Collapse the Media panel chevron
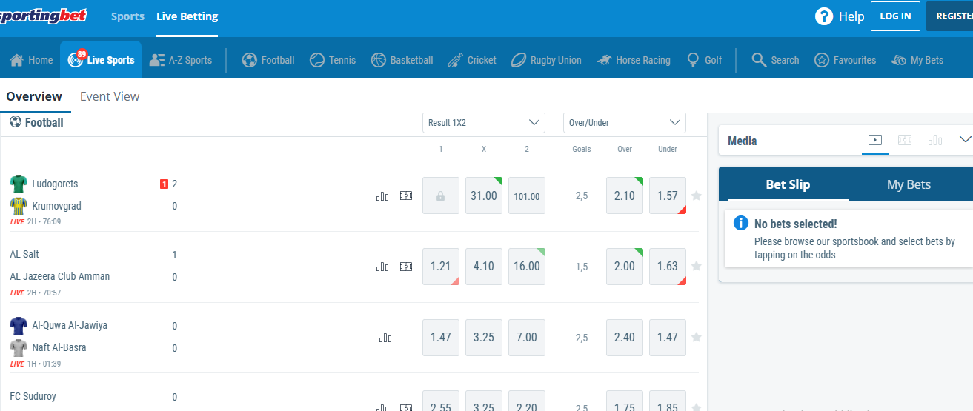This screenshot has height=411, width=973. point(965,140)
